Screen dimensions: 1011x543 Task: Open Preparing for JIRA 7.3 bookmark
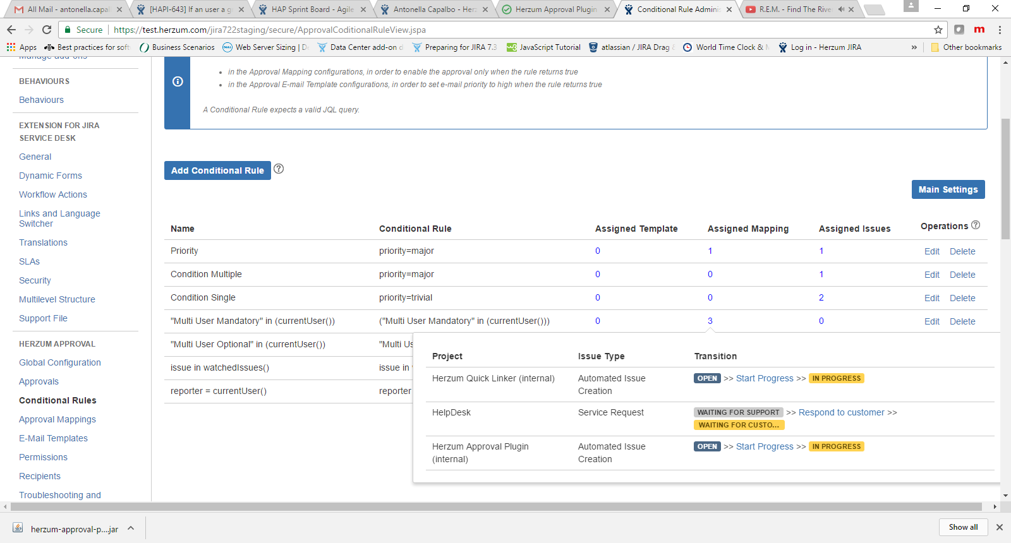(454, 47)
